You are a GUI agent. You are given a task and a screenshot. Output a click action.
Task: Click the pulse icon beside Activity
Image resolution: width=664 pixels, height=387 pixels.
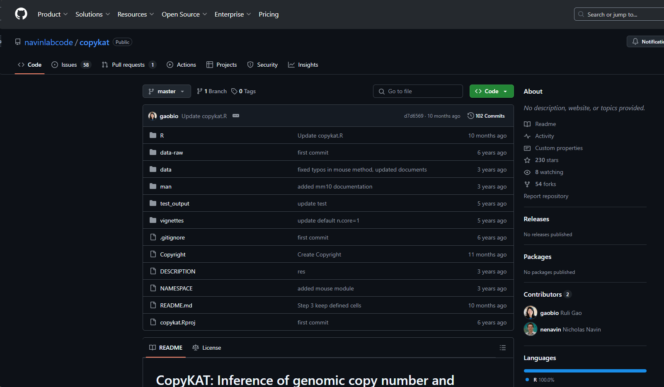527,136
